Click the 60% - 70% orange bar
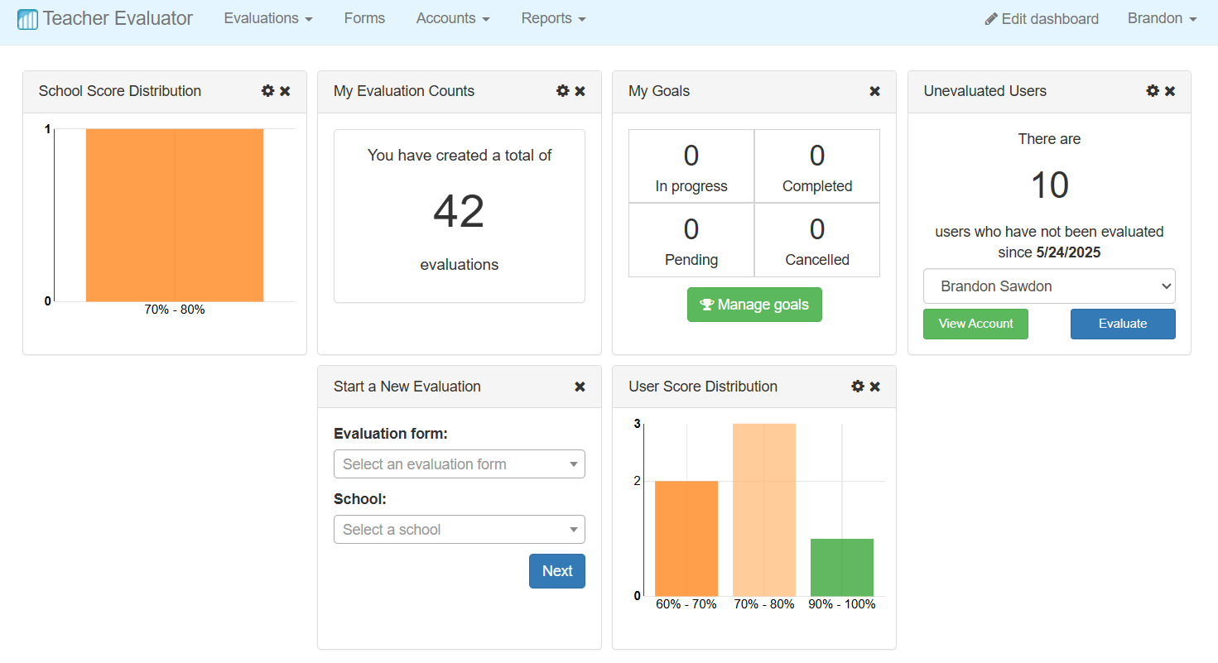Viewport: 1218px width, 663px height. point(686,538)
